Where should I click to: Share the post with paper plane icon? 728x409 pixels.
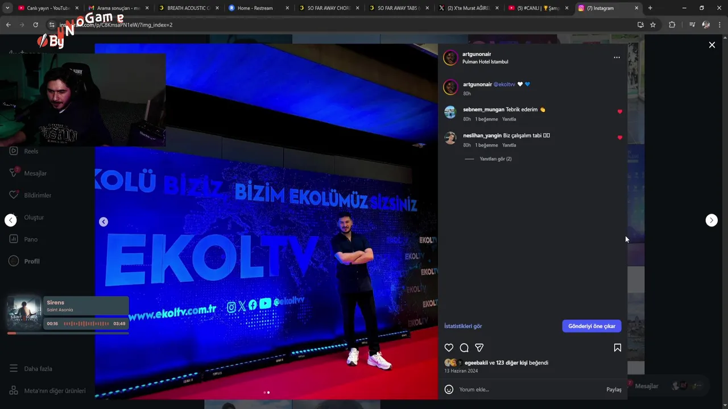pos(479,348)
